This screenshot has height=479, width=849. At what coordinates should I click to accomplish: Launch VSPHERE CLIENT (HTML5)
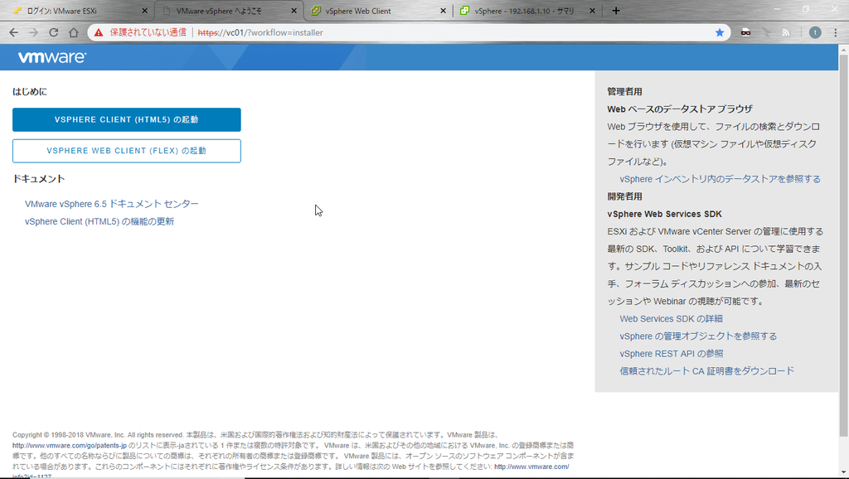pyautogui.click(x=126, y=119)
